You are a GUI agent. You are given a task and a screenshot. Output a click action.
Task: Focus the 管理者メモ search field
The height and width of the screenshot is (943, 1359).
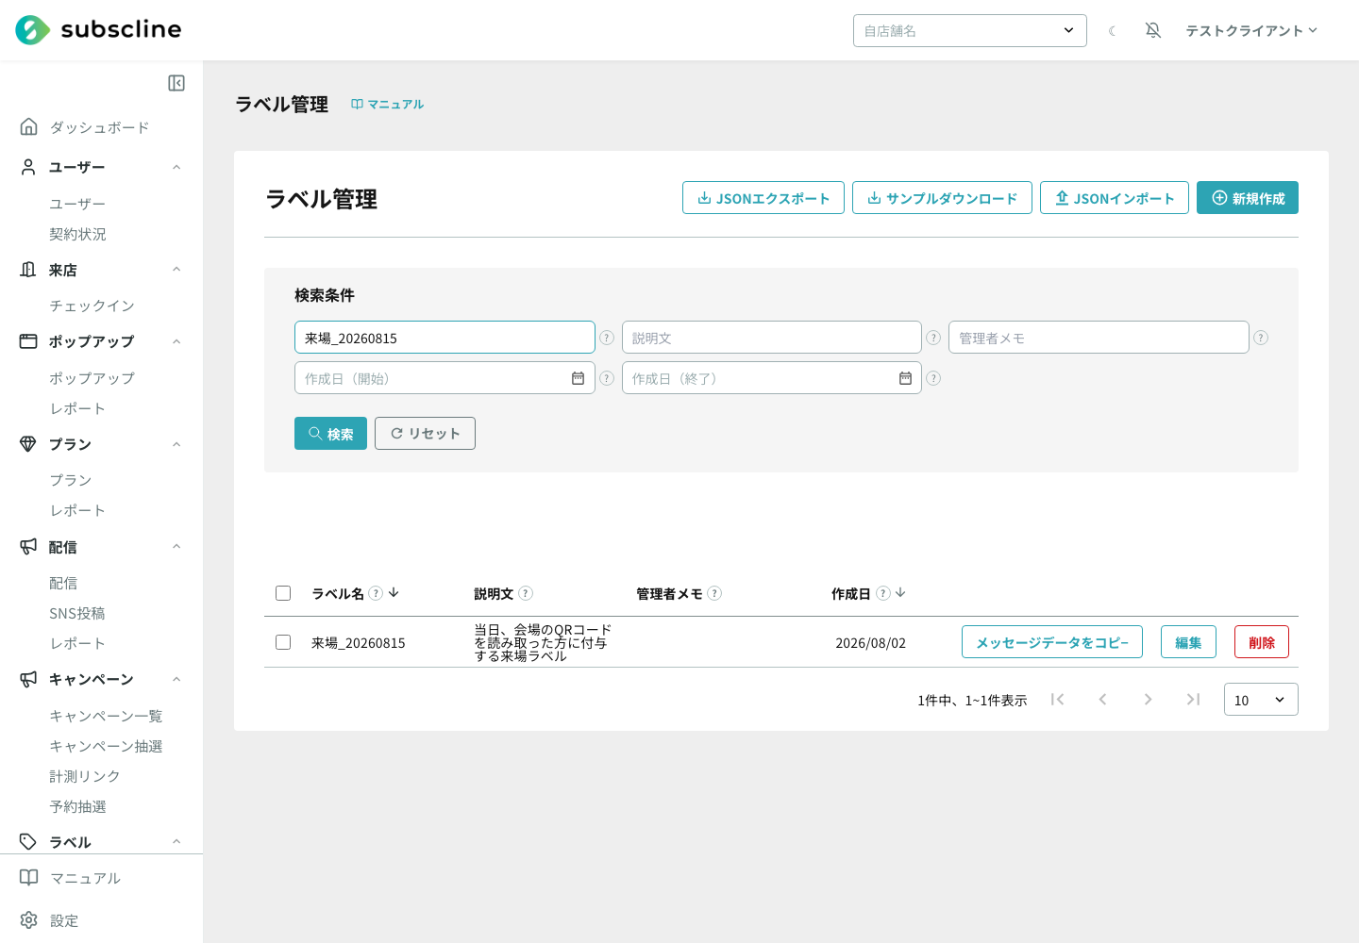coord(1099,338)
